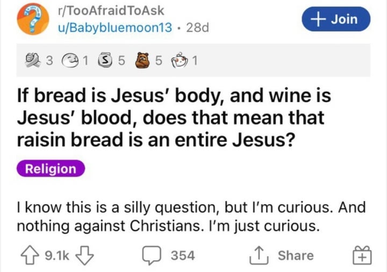Tap the share arrow icon
Viewport: 387px width, 272px height.
pos(259,255)
